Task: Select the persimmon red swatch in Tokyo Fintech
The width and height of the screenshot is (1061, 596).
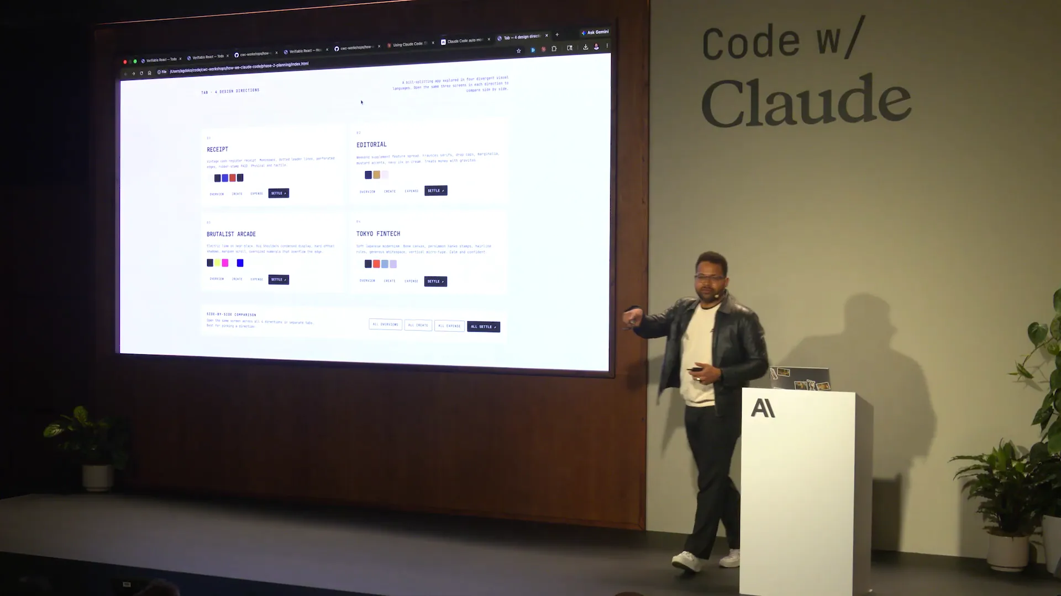Action: (x=376, y=264)
